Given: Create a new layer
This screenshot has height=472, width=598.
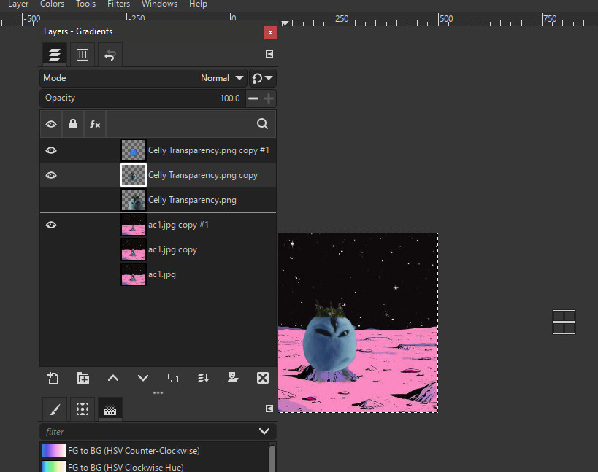Looking at the screenshot, I should click(53, 378).
